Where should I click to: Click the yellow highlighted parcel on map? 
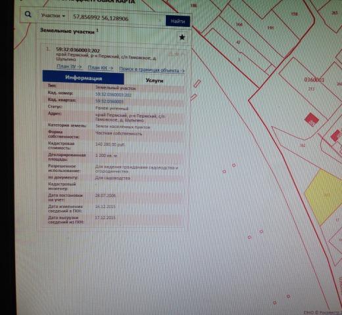click(x=324, y=196)
